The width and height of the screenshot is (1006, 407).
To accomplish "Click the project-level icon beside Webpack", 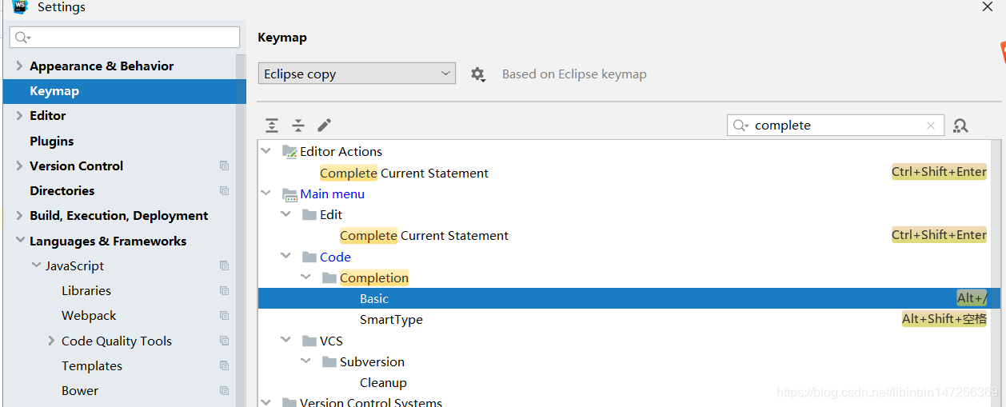I will [x=224, y=315].
